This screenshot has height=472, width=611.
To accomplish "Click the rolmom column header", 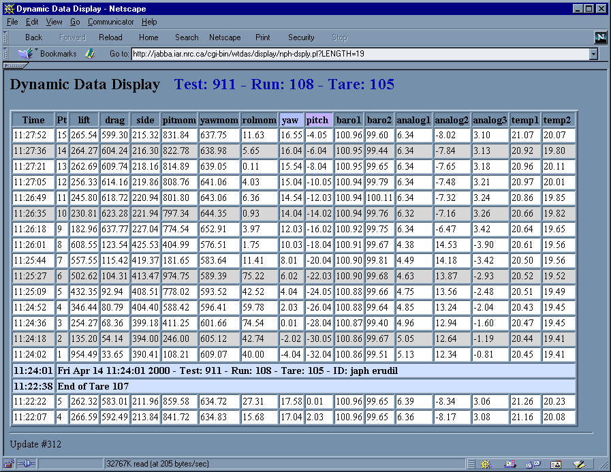I will coord(259,120).
